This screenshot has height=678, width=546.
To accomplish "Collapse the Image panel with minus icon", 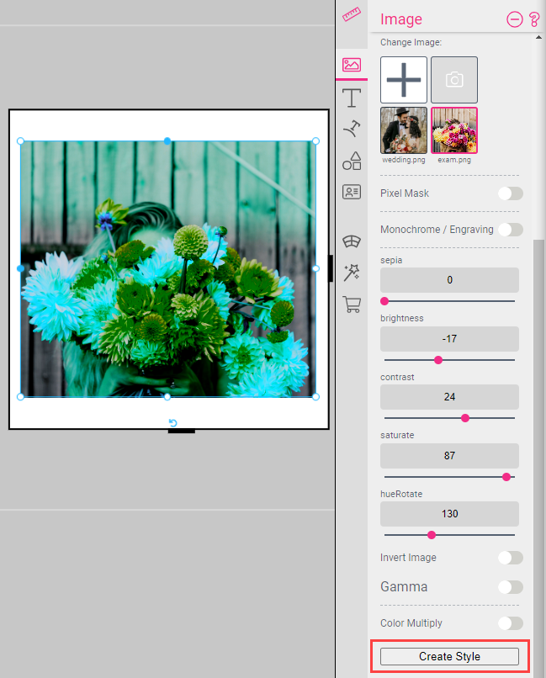I will [x=514, y=19].
